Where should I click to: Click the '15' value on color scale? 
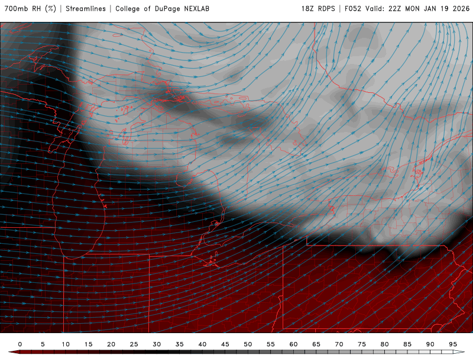click(88, 344)
